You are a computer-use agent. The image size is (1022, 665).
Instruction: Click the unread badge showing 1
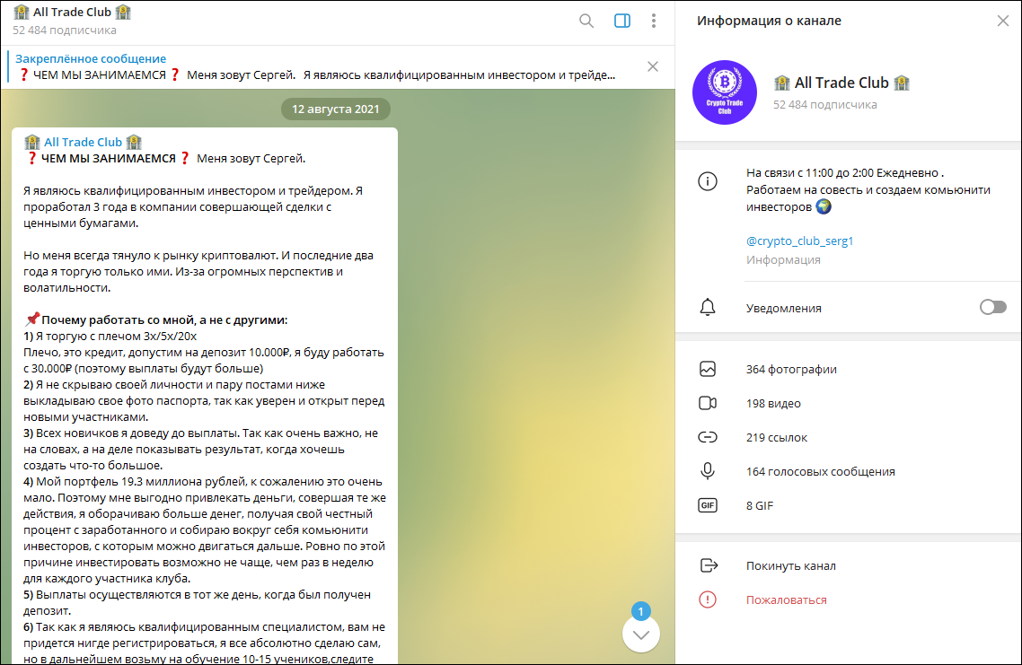640,611
